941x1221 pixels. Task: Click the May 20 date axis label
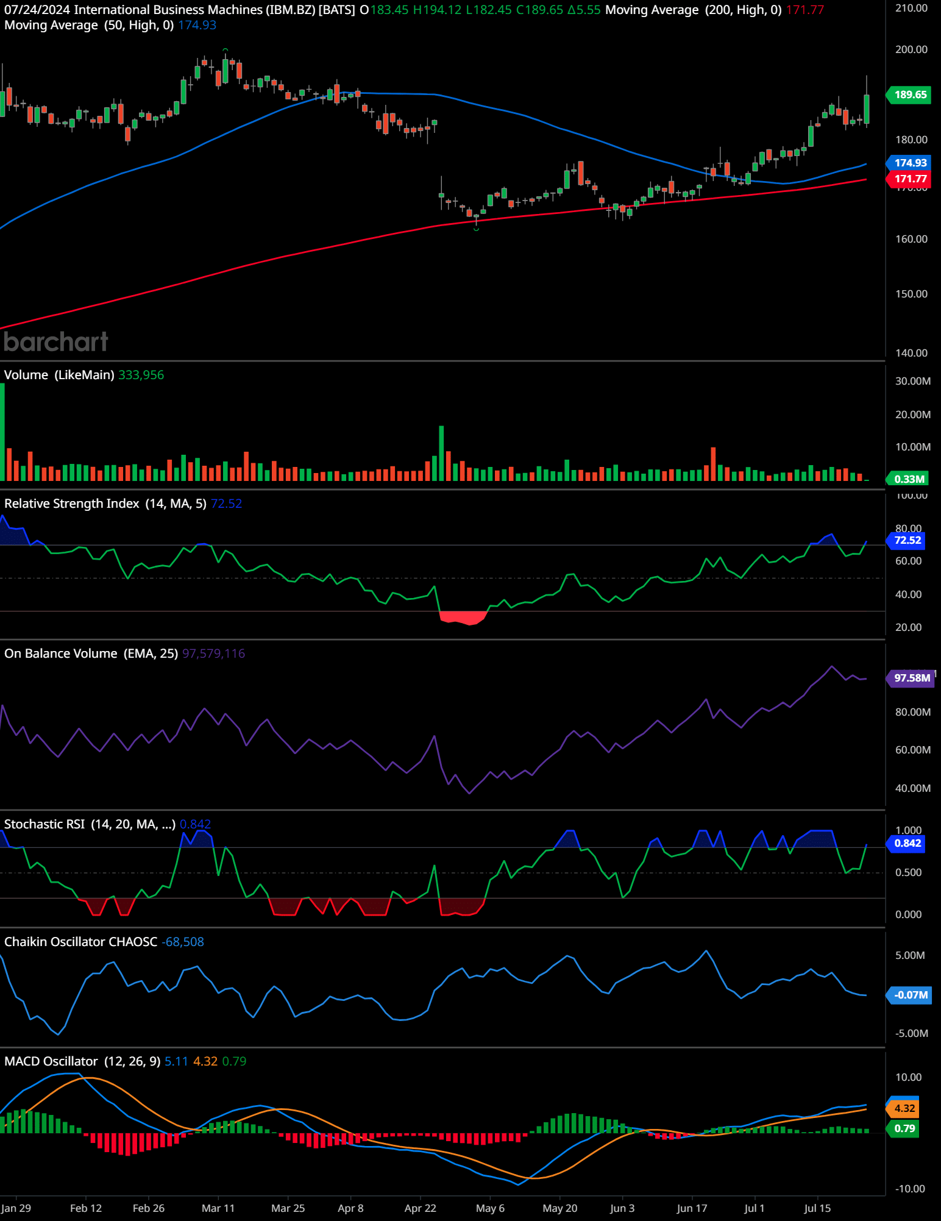coord(559,1208)
